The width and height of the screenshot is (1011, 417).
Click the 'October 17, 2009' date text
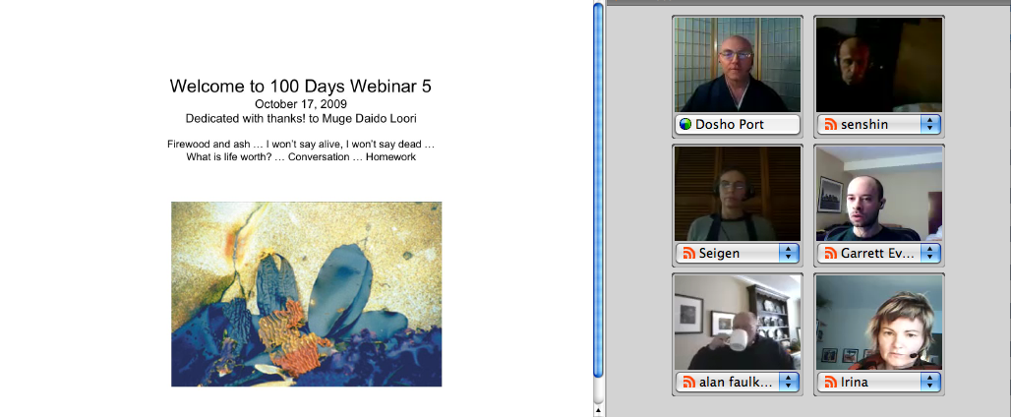tap(301, 104)
